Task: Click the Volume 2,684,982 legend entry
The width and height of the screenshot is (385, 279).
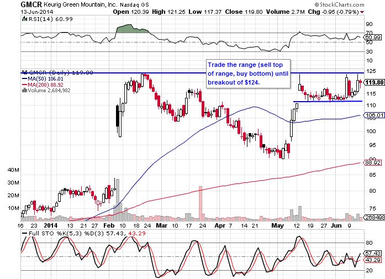Action: click(x=49, y=91)
